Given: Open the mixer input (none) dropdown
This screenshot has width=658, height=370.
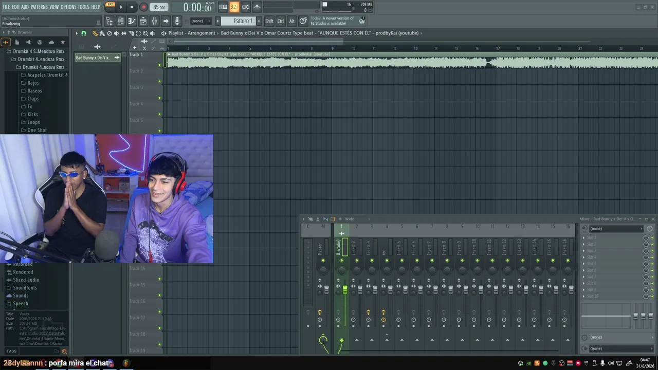Looking at the screenshot, I should tap(615, 229).
